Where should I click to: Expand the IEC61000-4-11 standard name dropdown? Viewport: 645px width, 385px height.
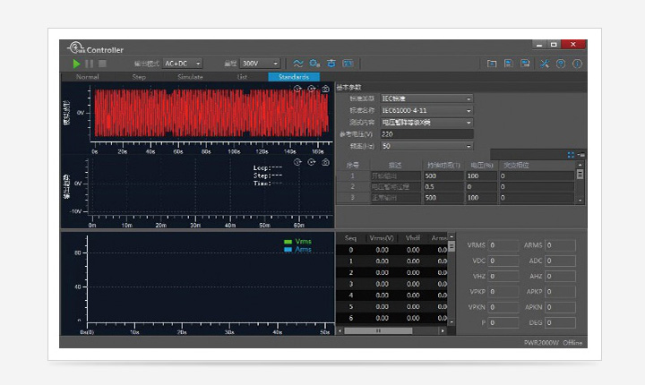[426, 110]
